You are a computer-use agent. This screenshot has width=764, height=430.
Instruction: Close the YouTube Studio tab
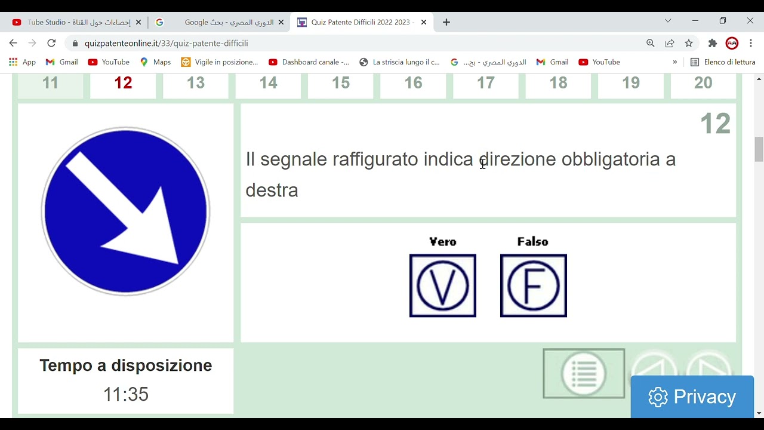click(x=138, y=22)
